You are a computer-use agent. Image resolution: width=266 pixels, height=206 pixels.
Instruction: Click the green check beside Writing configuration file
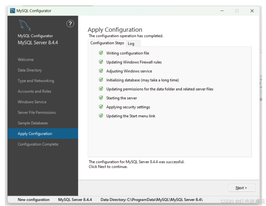[101, 53]
